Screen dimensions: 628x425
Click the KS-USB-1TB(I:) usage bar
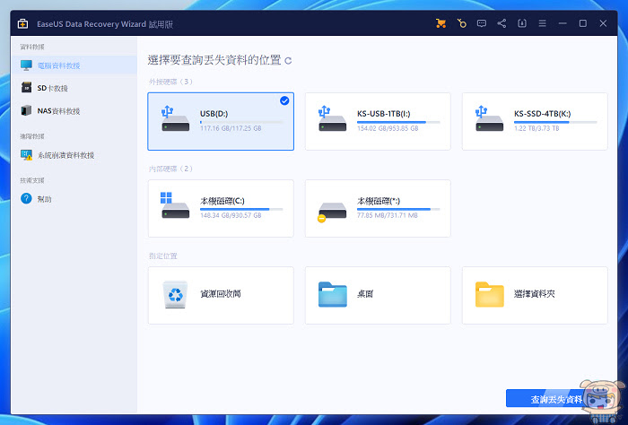398,122
